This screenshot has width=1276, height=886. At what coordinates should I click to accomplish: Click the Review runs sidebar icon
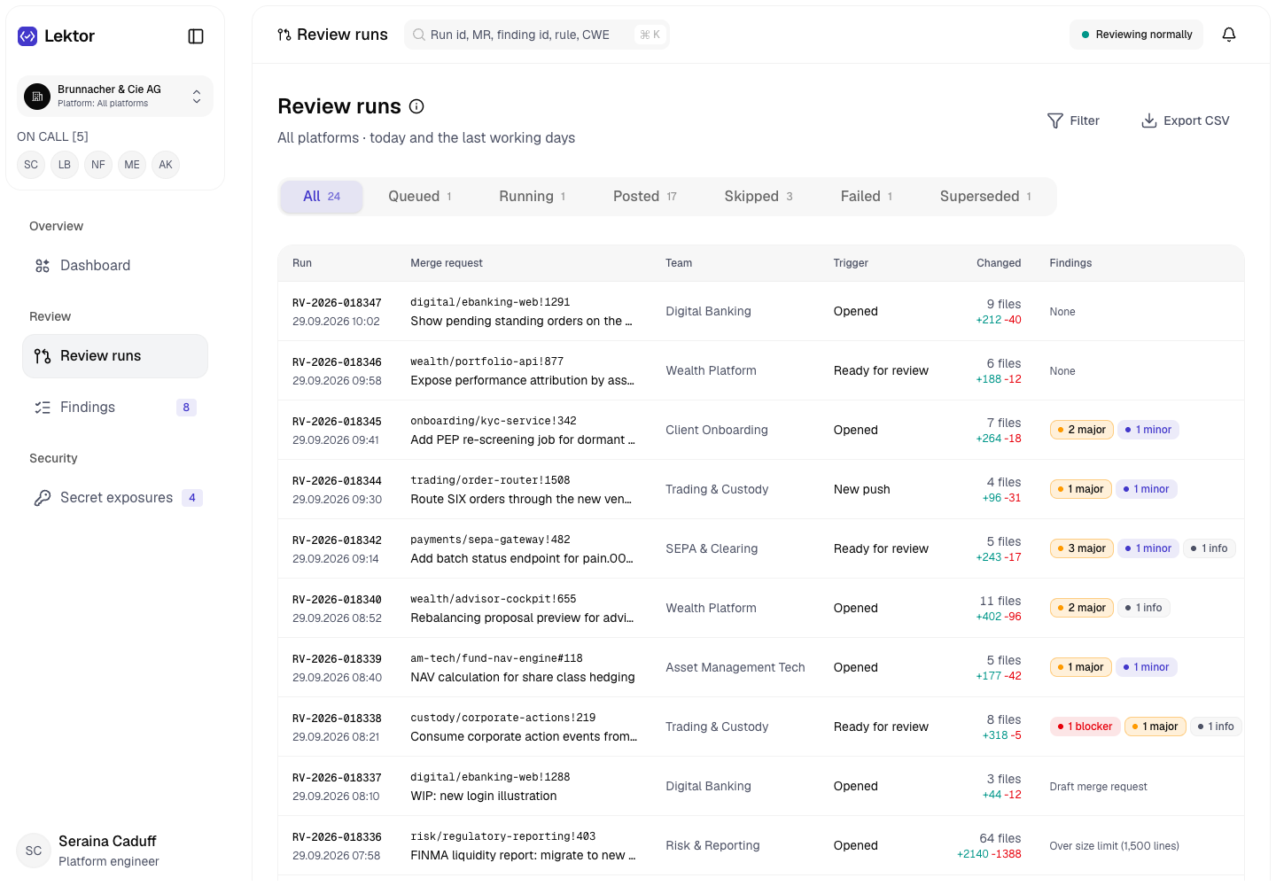click(43, 356)
